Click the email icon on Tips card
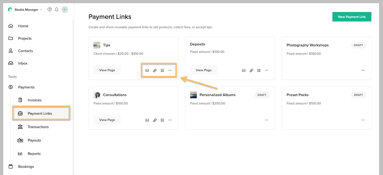The height and width of the screenshot is (175, 383). [x=147, y=70]
